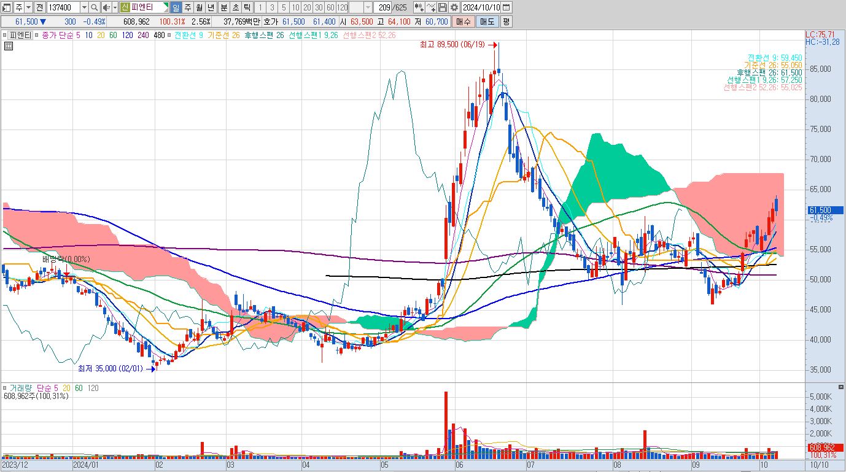The image size is (846, 472).
Task: Click the speaker sound icon
Action: tap(106, 7)
